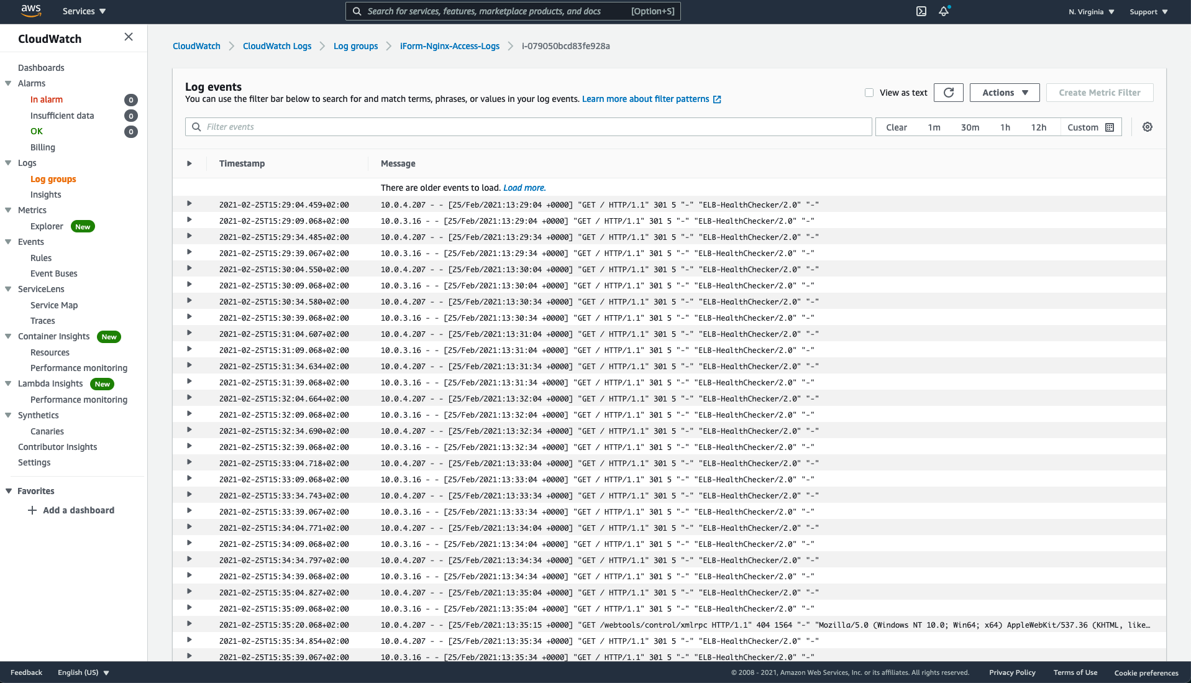Collapse the Logs sidebar section

[x=8, y=163]
